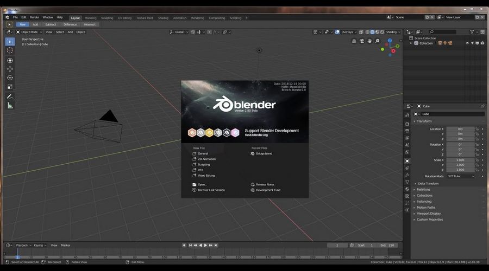Viewport: 489px width, 271px height.
Task: Click the red X axis gizmo ball
Action: click(393, 51)
